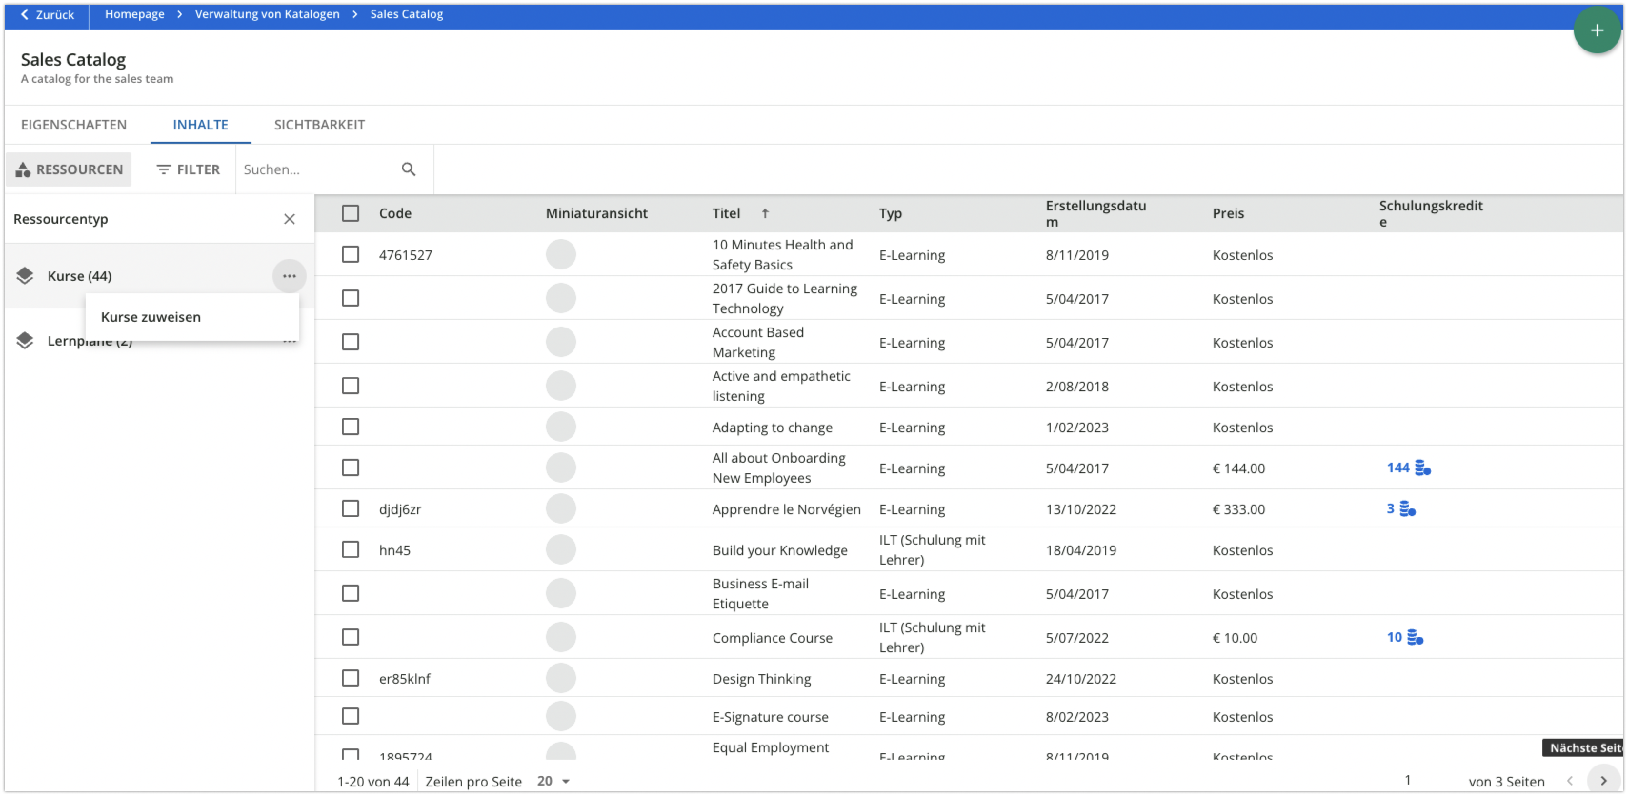
Task: Check Active and empathetic listening row
Action: click(x=350, y=386)
